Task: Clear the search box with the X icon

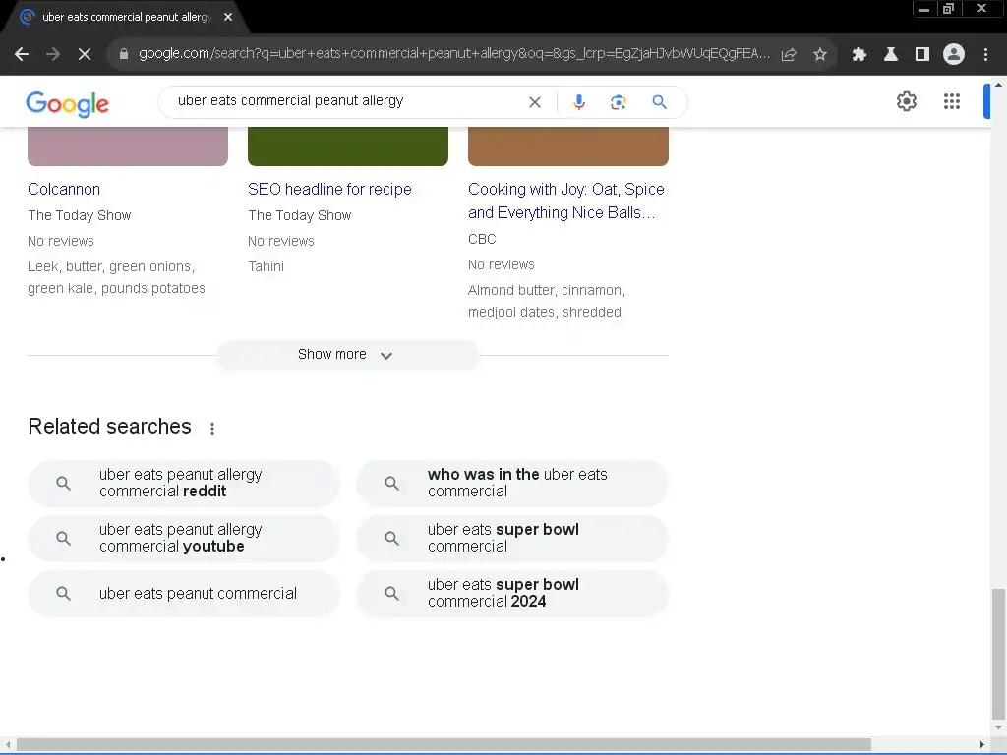Action: click(x=534, y=102)
